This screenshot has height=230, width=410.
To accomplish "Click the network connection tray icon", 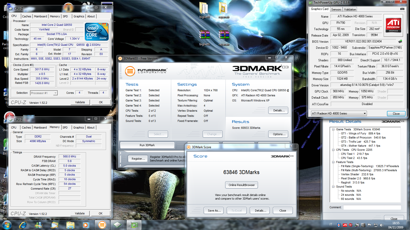I will [375, 225].
